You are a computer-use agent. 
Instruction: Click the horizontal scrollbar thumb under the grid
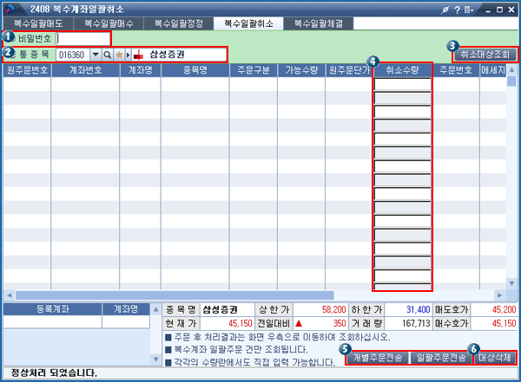coord(174,295)
